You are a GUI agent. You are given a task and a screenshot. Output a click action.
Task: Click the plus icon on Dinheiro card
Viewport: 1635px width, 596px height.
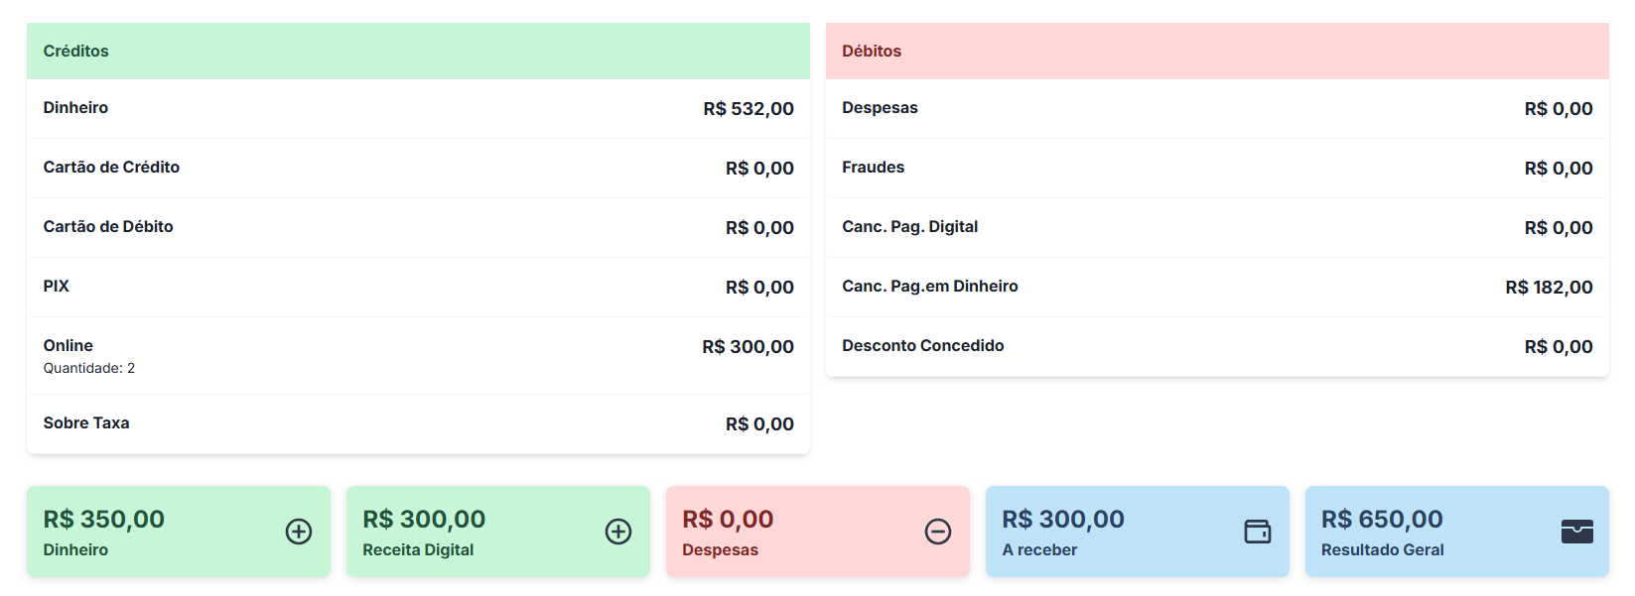pos(299,532)
